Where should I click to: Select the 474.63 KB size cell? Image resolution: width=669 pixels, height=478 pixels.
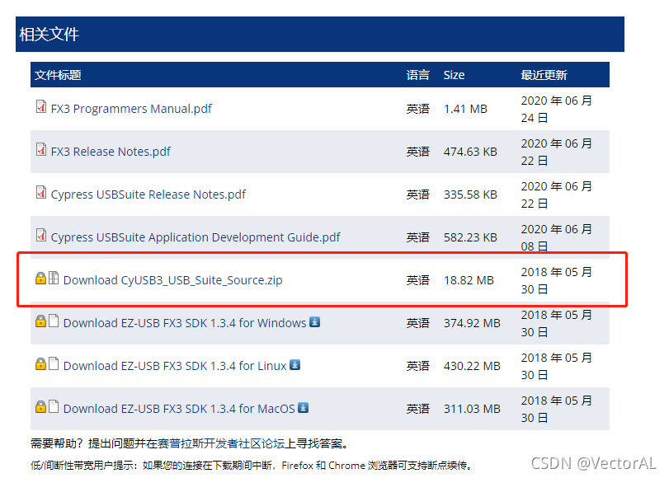470,152
